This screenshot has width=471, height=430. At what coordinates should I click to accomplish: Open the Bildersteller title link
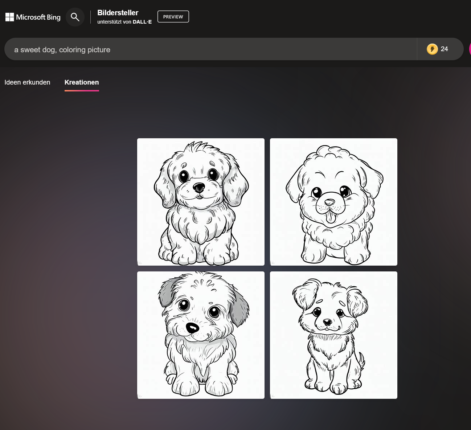[x=118, y=13]
